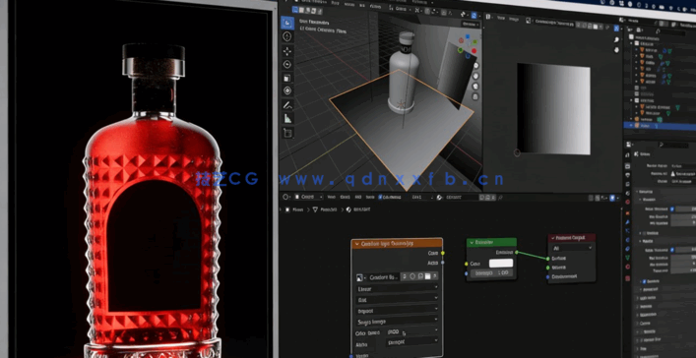This screenshot has height=358, width=696.
Task: Click the viewport pan hand gizmo button
Action: 475,76
